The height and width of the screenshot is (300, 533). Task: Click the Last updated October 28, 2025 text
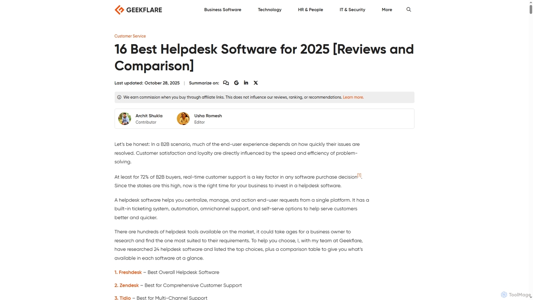pos(147,83)
